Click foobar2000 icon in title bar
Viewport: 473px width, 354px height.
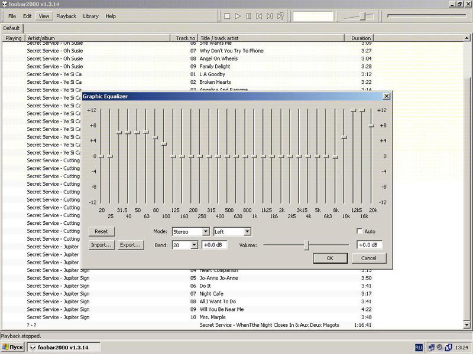tap(5, 4)
